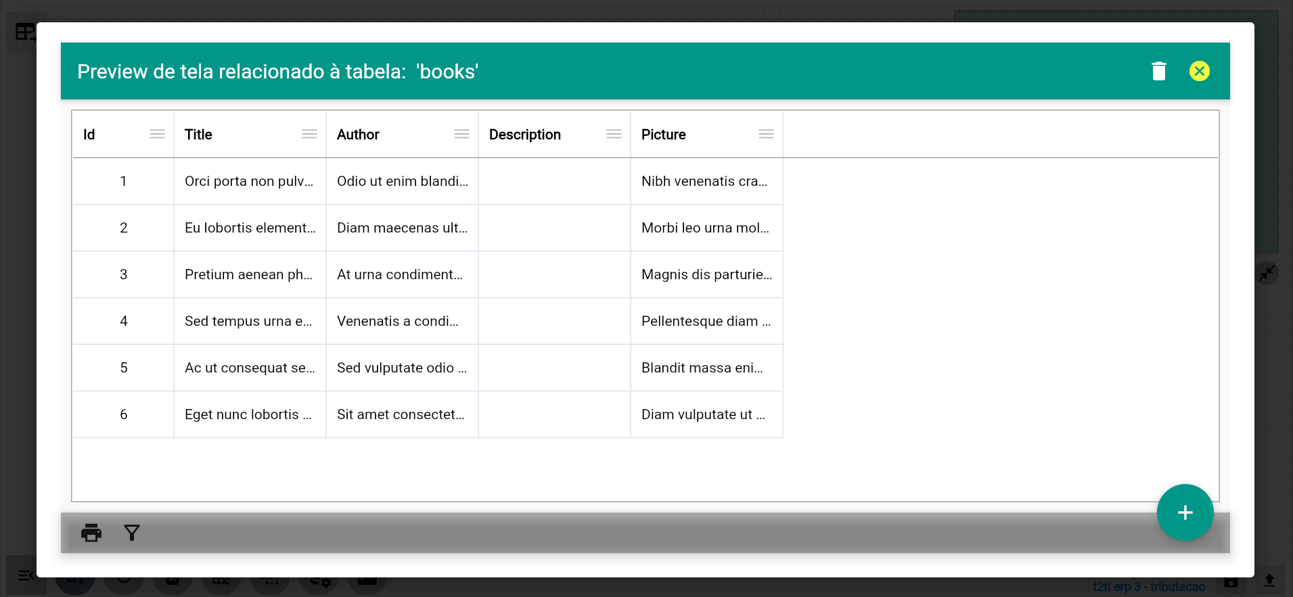Viewport: 1293px width, 597px height.
Task: Select the cell 'Pellentesque diam ...'
Action: [x=707, y=321]
